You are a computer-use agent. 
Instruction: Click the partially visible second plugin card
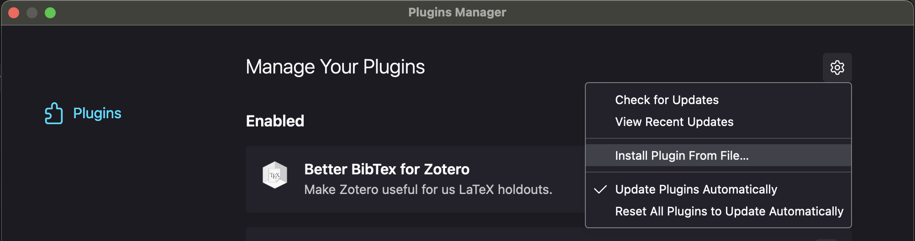point(411,235)
